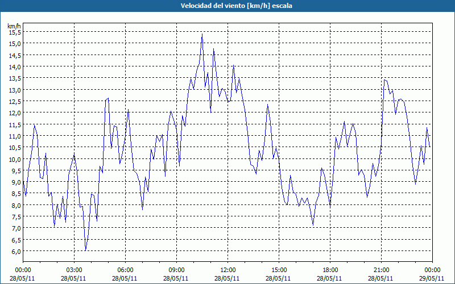Click the chart title 'Velocidad del viento [km/h] escala'
This screenshot has width=455, height=284.
[x=236, y=6]
